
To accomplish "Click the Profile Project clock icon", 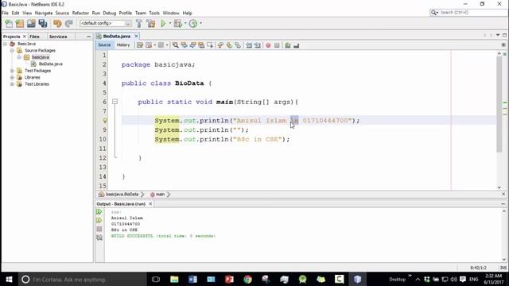I will 193,23.
